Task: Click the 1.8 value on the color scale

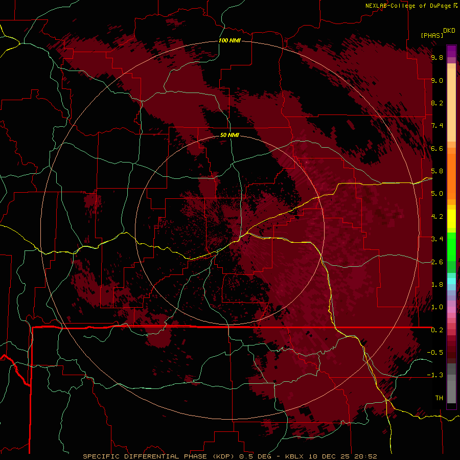Action: pyautogui.click(x=437, y=285)
